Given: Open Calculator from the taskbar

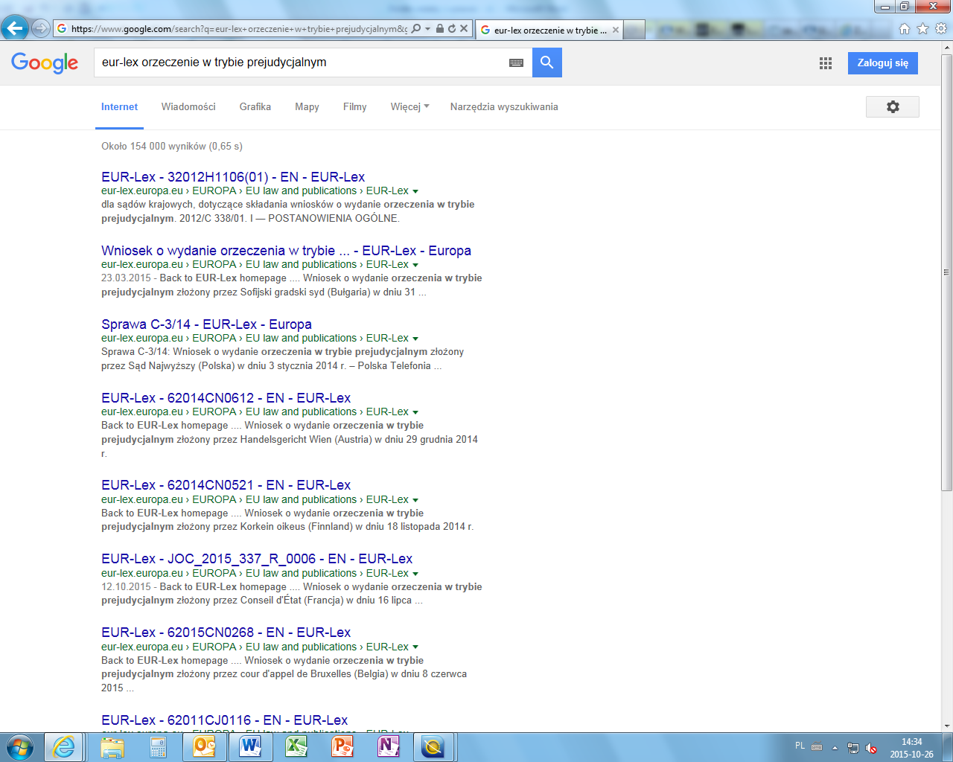Looking at the screenshot, I should pyautogui.click(x=158, y=747).
